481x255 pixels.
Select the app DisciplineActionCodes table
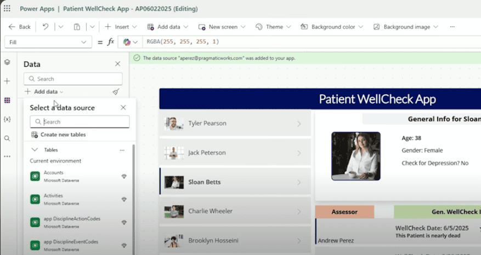tap(78, 222)
